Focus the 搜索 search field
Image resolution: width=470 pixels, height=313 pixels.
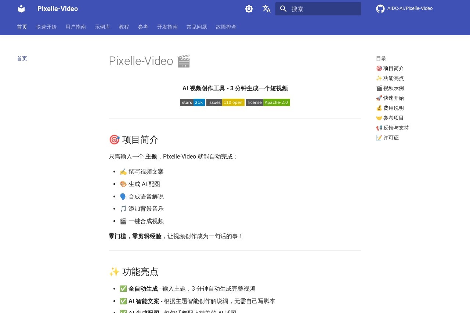[x=318, y=9]
